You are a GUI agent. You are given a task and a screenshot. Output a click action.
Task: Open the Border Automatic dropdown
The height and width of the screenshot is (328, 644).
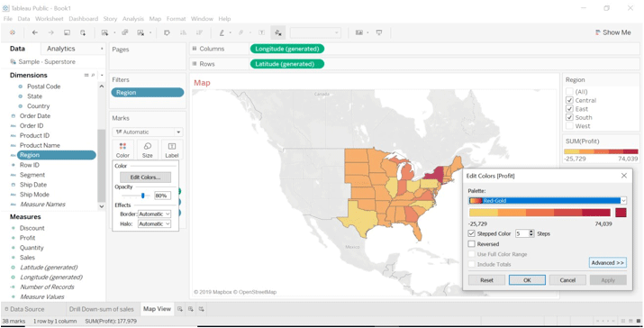154,214
